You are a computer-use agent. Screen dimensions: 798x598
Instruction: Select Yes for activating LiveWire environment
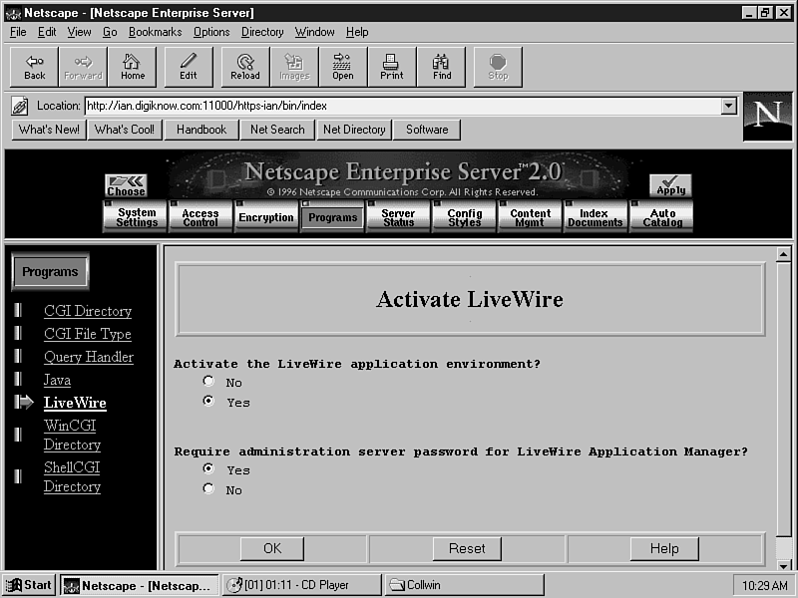(x=208, y=401)
